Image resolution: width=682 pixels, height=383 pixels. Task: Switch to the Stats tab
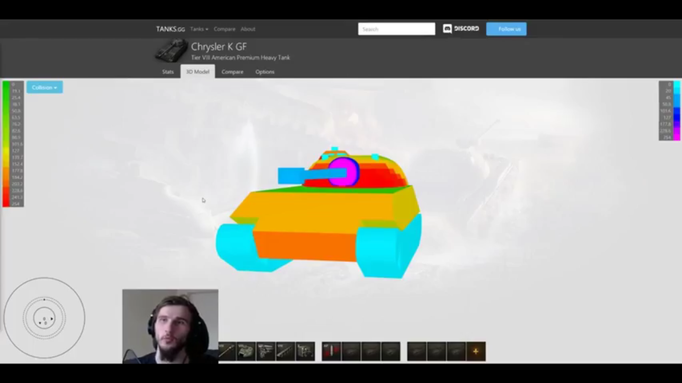point(168,72)
